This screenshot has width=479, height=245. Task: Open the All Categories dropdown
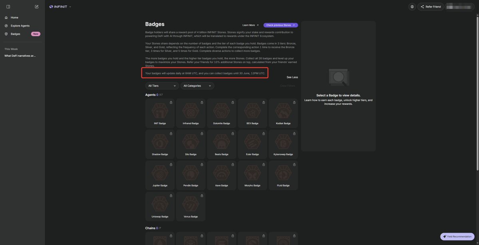tap(197, 86)
